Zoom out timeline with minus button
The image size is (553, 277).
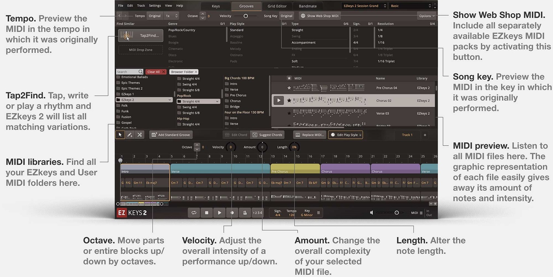tap(431, 204)
